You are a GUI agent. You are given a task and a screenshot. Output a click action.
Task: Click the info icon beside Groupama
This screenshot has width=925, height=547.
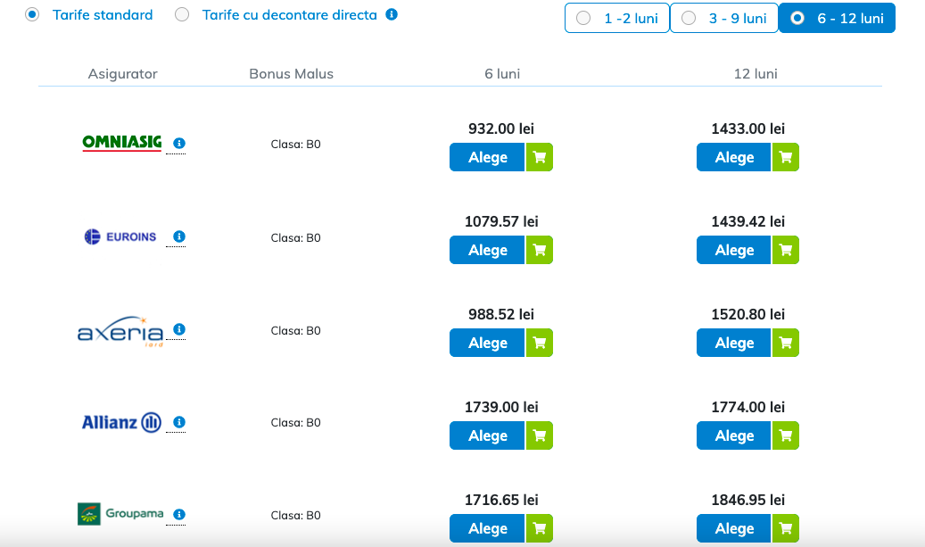tap(179, 515)
